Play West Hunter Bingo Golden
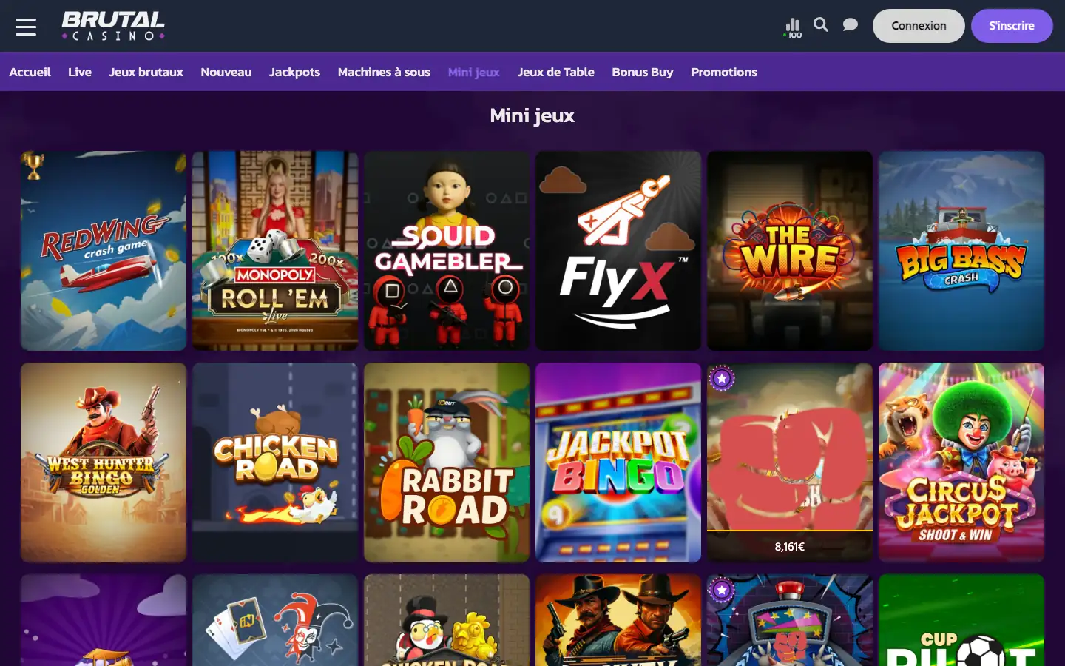The width and height of the screenshot is (1065, 666). click(x=104, y=462)
